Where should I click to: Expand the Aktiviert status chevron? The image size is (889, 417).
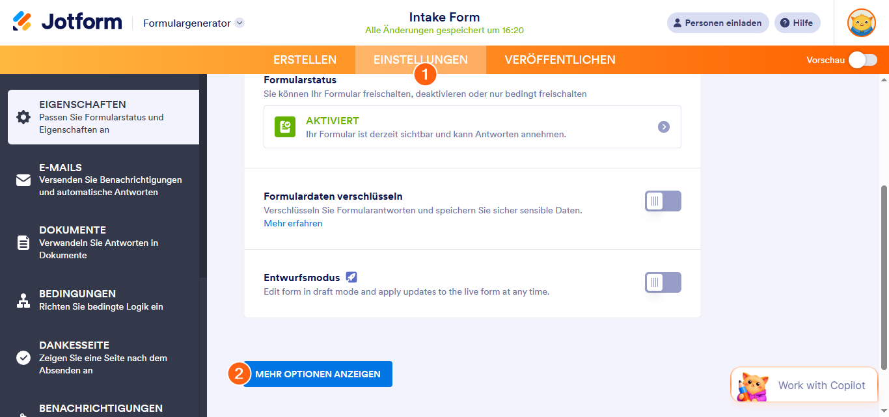point(663,127)
